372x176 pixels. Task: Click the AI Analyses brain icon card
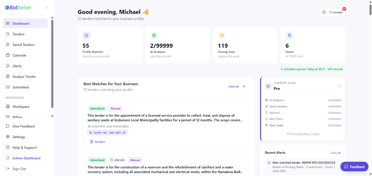(x=154, y=35)
